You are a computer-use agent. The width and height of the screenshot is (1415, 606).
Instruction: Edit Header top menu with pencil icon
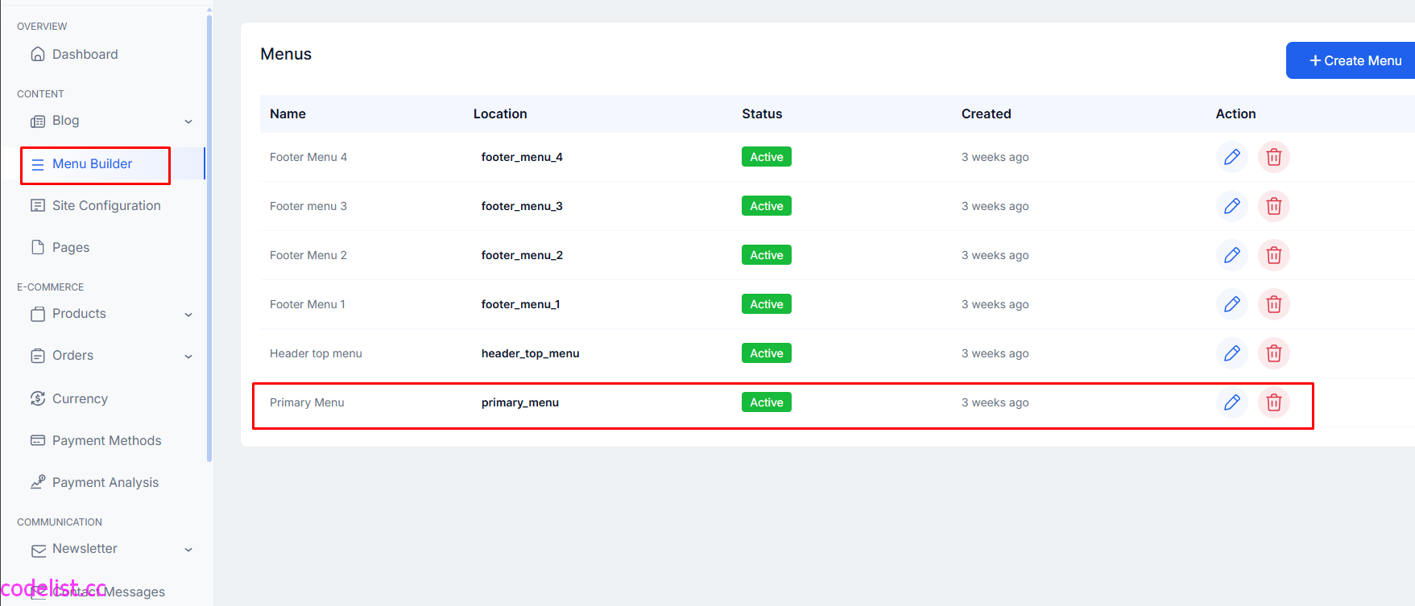point(1232,353)
